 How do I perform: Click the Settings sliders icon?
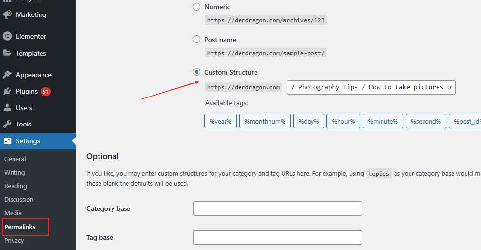point(7,141)
